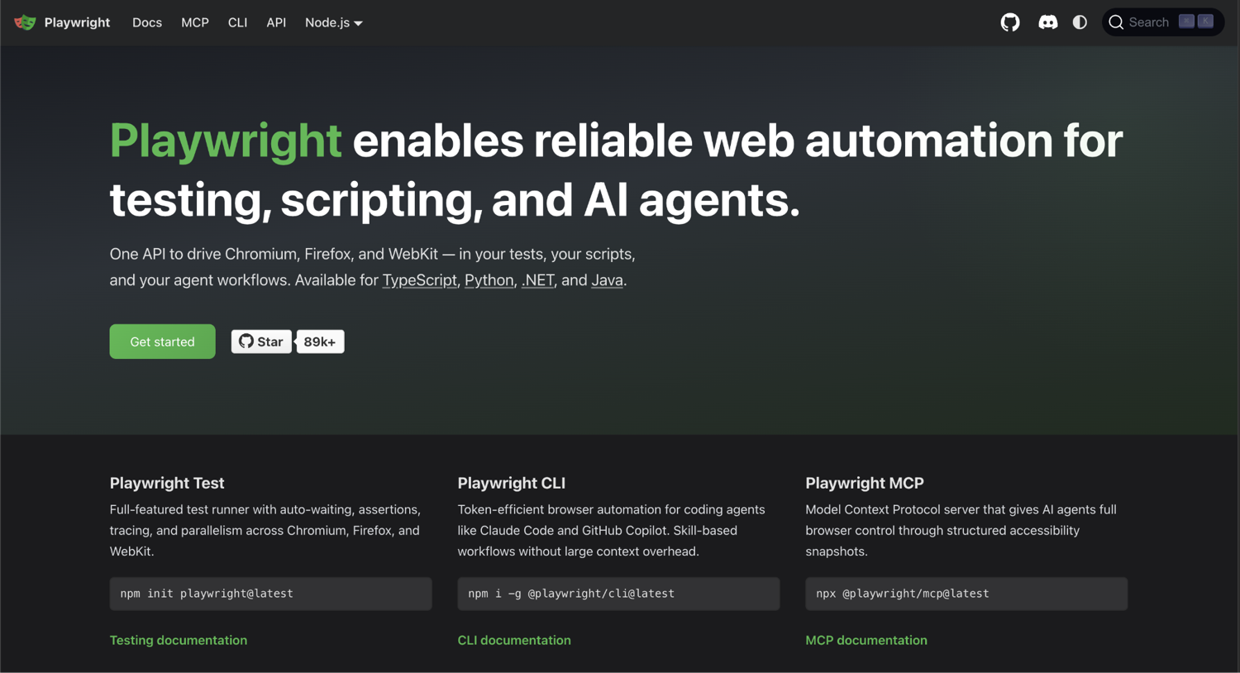Go to Playwright home via navbar title
The image size is (1240, 673).
point(77,22)
